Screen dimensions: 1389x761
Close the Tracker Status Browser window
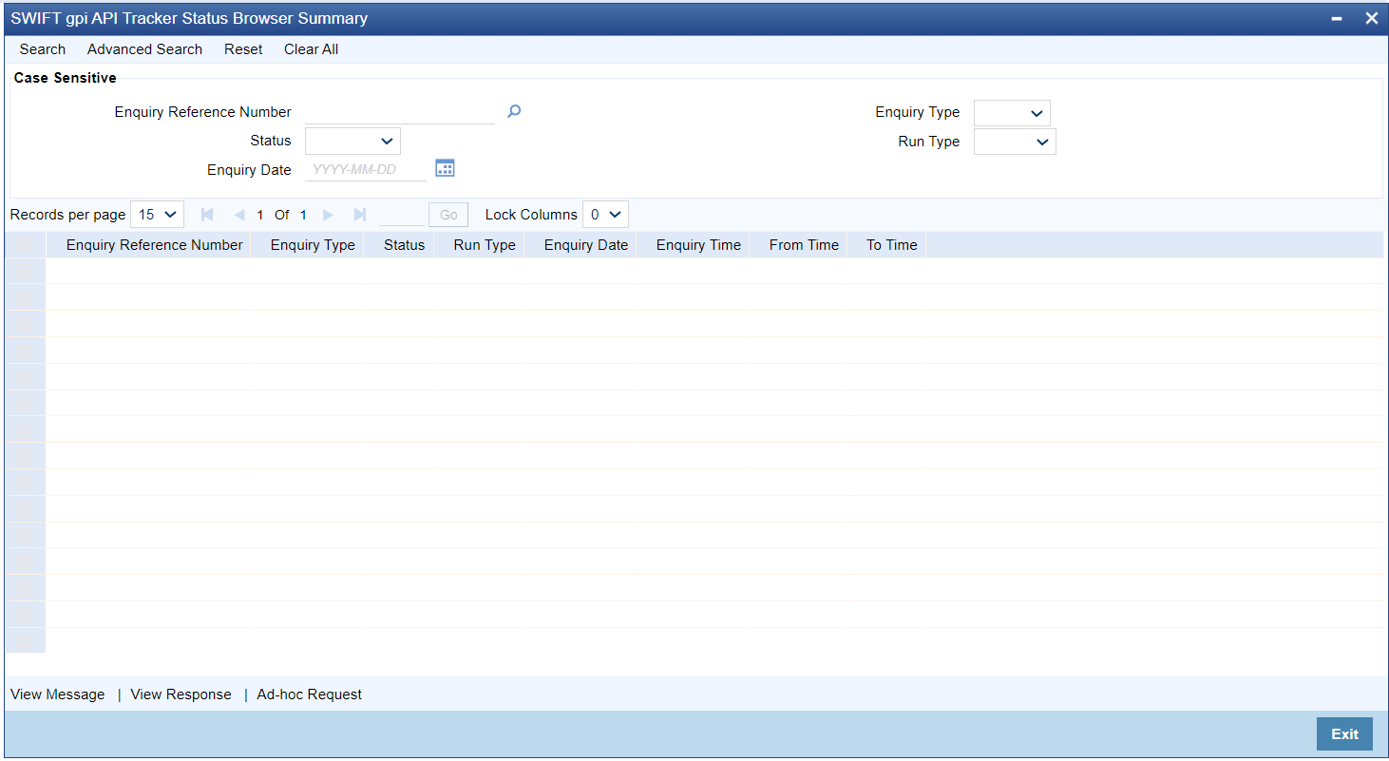tap(1371, 18)
